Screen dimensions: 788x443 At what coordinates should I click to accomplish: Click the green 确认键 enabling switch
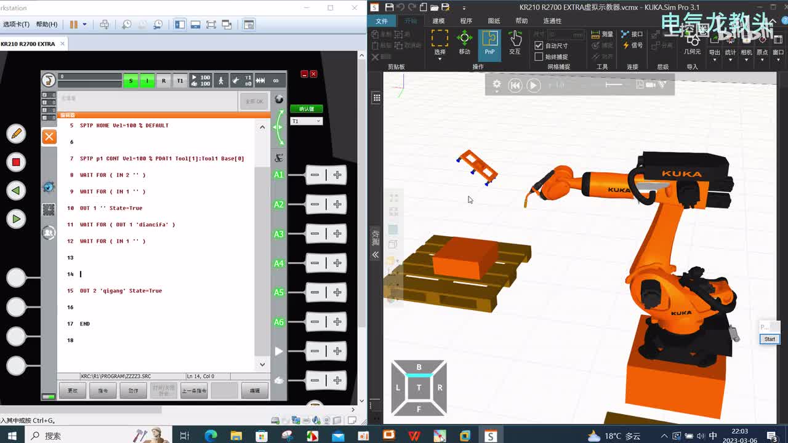306,109
